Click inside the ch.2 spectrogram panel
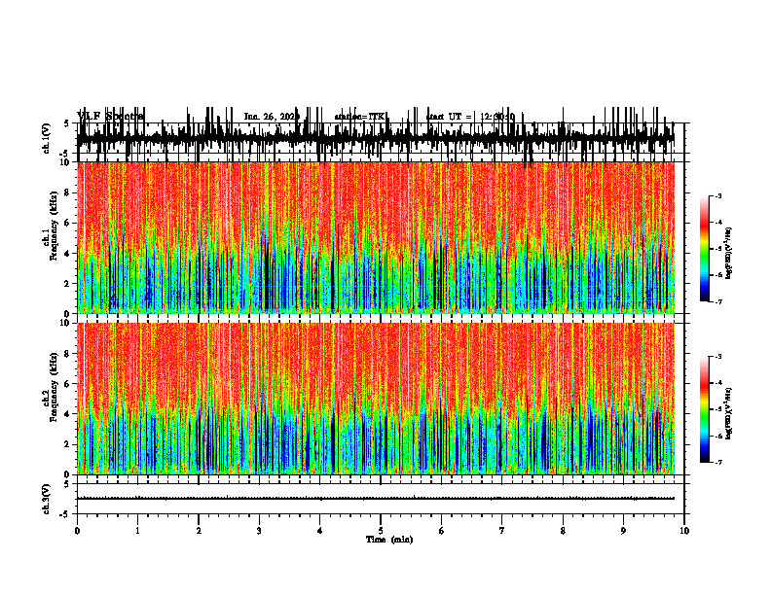This screenshot has width=771, height=595. click(376, 399)
